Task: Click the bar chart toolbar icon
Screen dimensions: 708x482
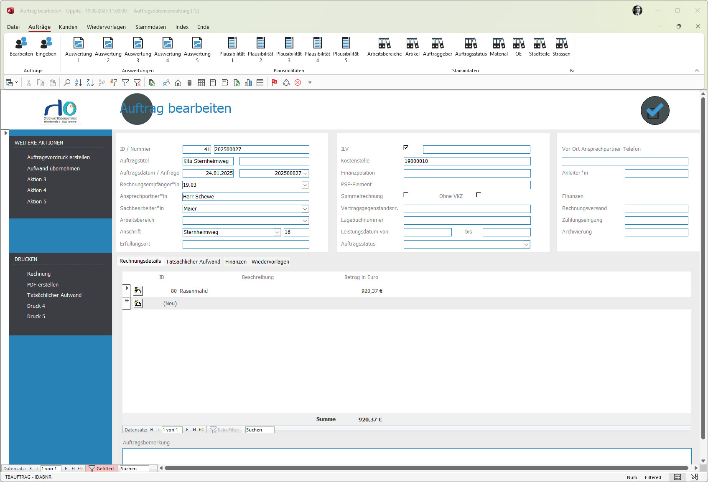Action: (x=248, y=83)
